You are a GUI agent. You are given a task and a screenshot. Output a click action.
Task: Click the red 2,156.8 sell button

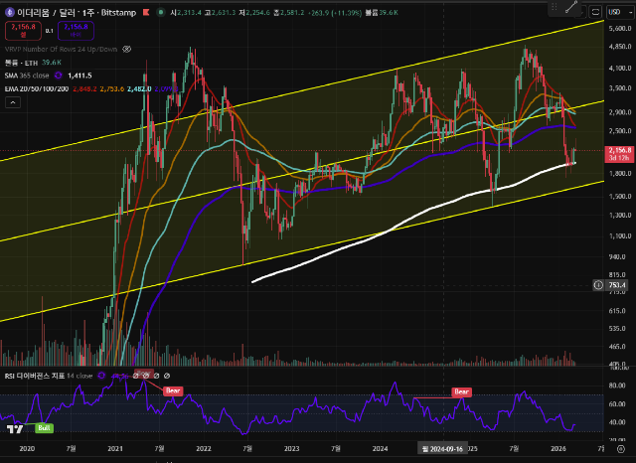(x=23, y=31)
